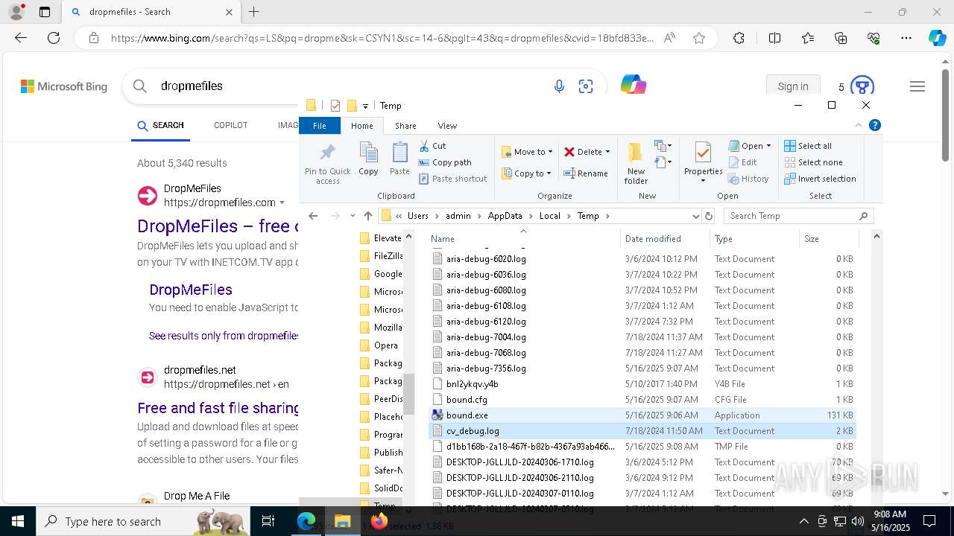Open address bar history dropdown

tap(696, 216)
